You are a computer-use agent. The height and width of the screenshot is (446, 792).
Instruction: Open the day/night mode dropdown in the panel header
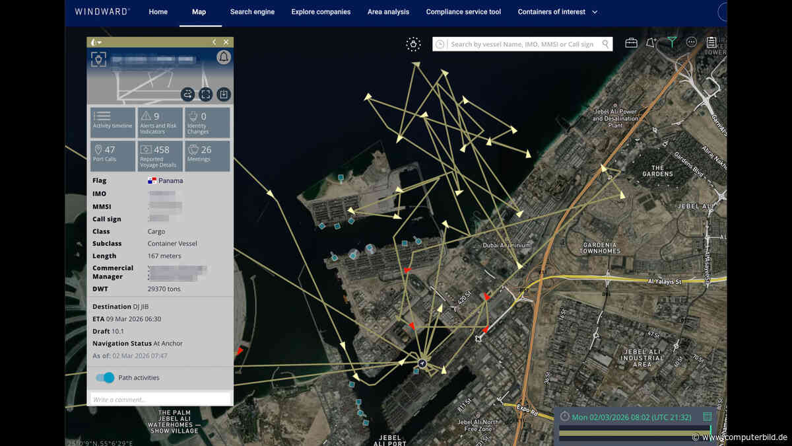[x=96, y=42]
